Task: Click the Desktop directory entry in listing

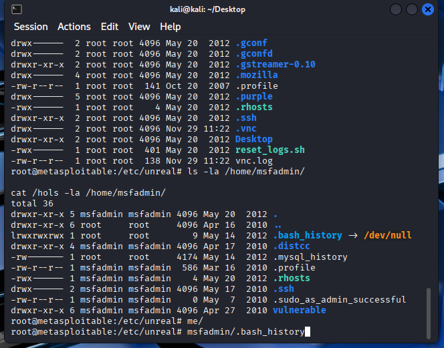Action: 254,140
